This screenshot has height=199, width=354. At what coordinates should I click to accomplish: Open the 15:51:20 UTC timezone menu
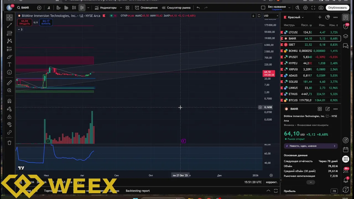click(x=253, y=182)
